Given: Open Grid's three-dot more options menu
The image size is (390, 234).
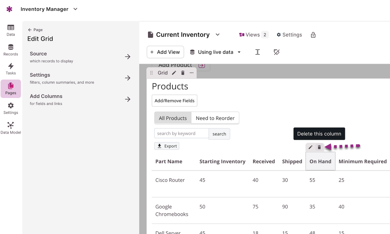Looking at the screenshot, I should click(x=192, y=73).
